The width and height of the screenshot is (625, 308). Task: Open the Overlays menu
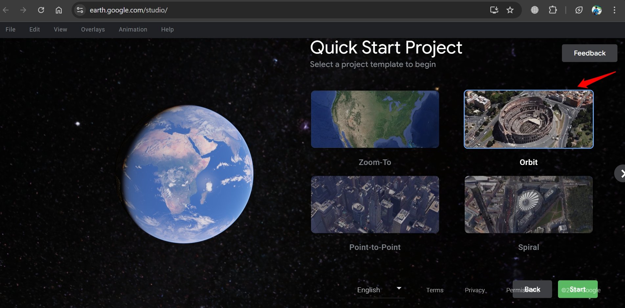click(x=93, y=30)
